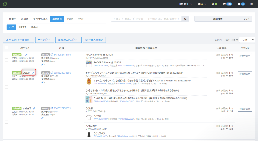Check the box for order 5389328973895

coord(7,87)
